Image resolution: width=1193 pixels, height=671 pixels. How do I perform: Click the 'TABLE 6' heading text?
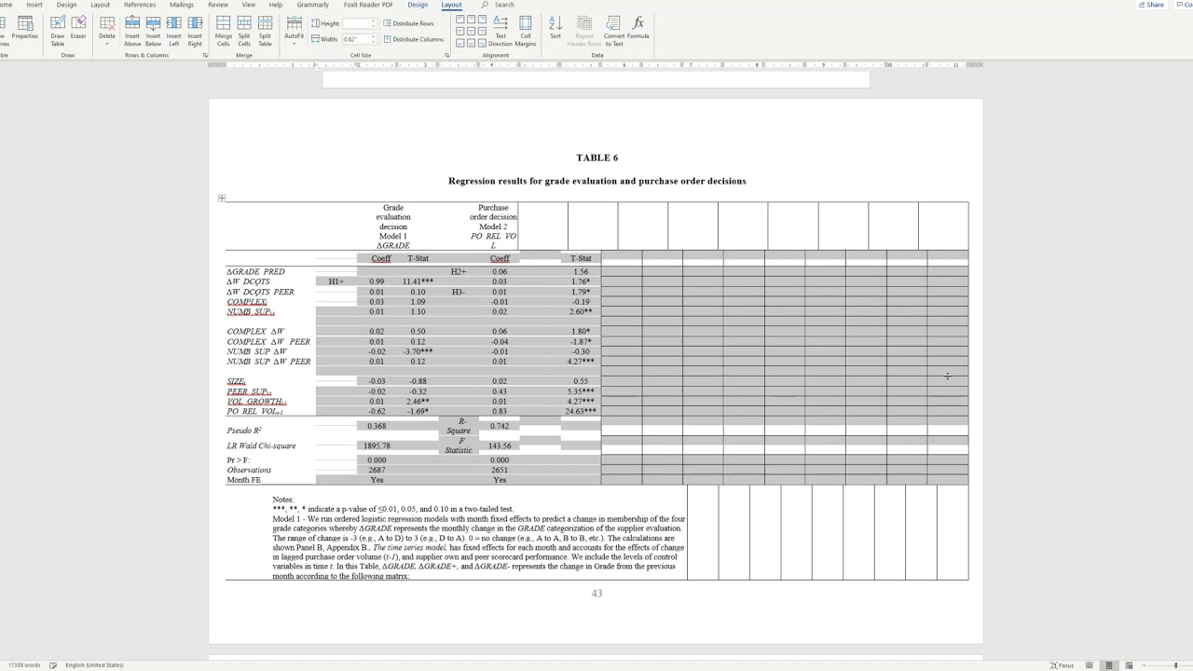(x=596, y=157)
